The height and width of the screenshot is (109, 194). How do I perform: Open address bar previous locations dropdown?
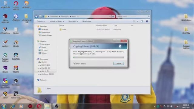(110, 16)
